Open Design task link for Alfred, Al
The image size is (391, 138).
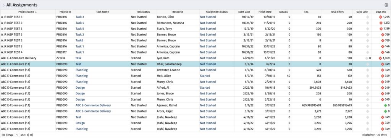pos(80,88)
